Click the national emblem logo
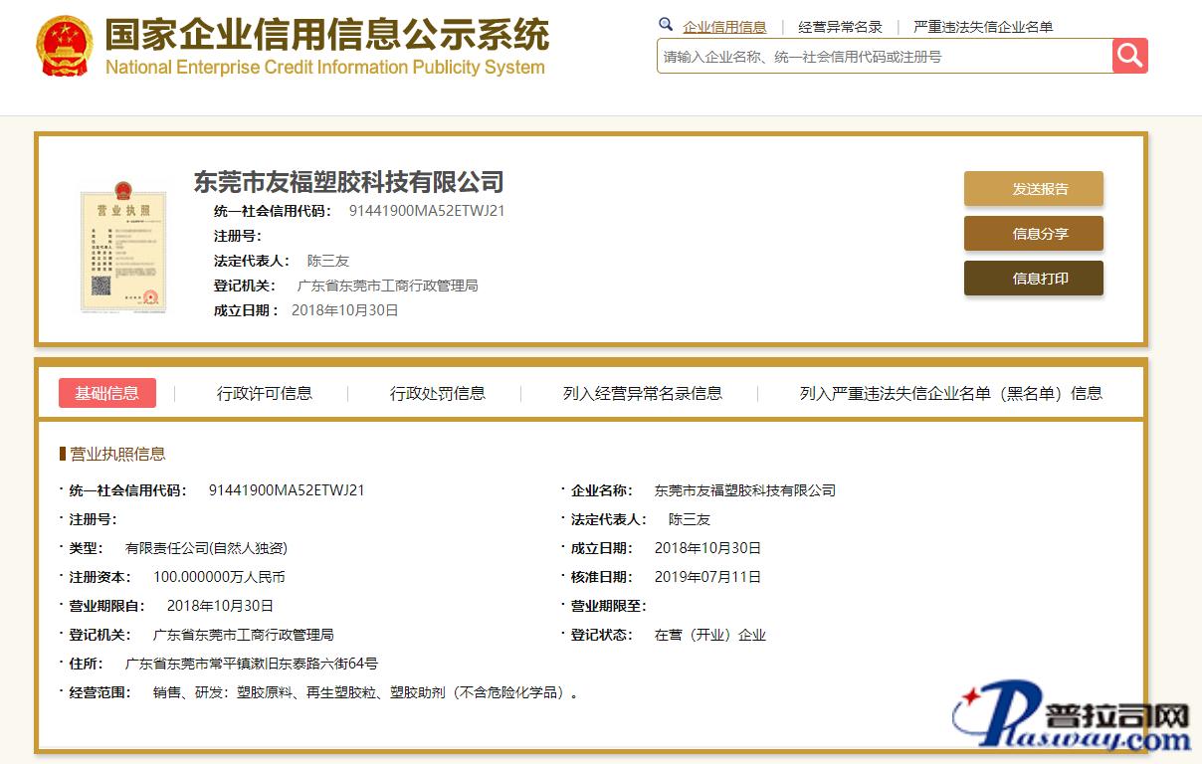1202x764 pixels. point(63,46)
